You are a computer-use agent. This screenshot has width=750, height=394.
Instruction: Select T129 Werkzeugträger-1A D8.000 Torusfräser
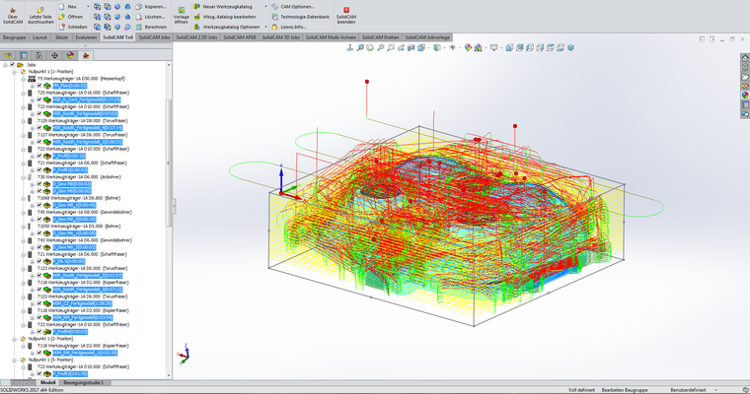pos(82,121)
